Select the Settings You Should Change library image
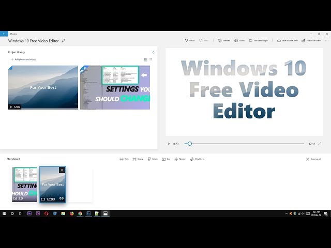 115,87
